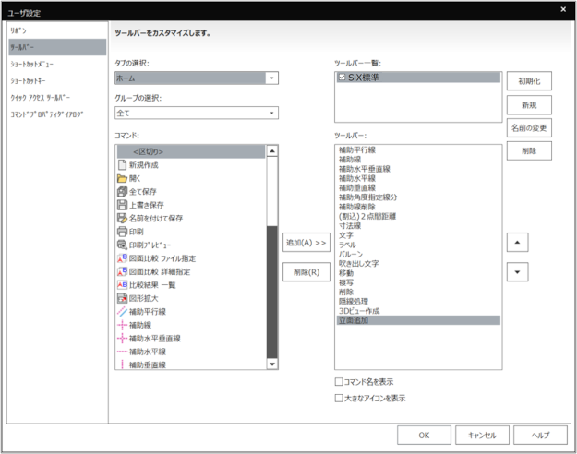Select the 印刷プレビュー icon
Image resolution: width=577 pixels, height=454 pixels.
tap(121, 245)
